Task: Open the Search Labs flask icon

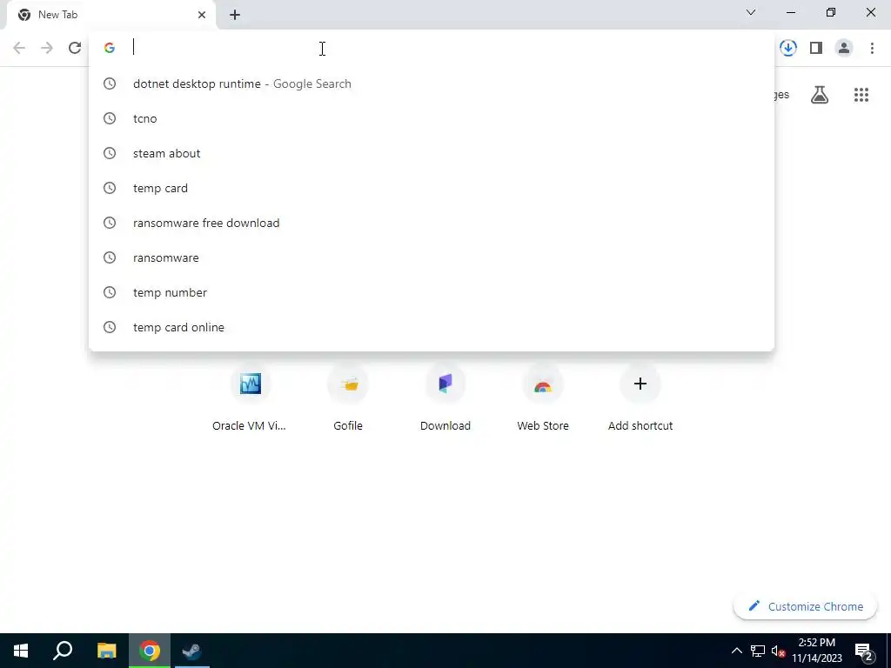Action: pos(820,95)
